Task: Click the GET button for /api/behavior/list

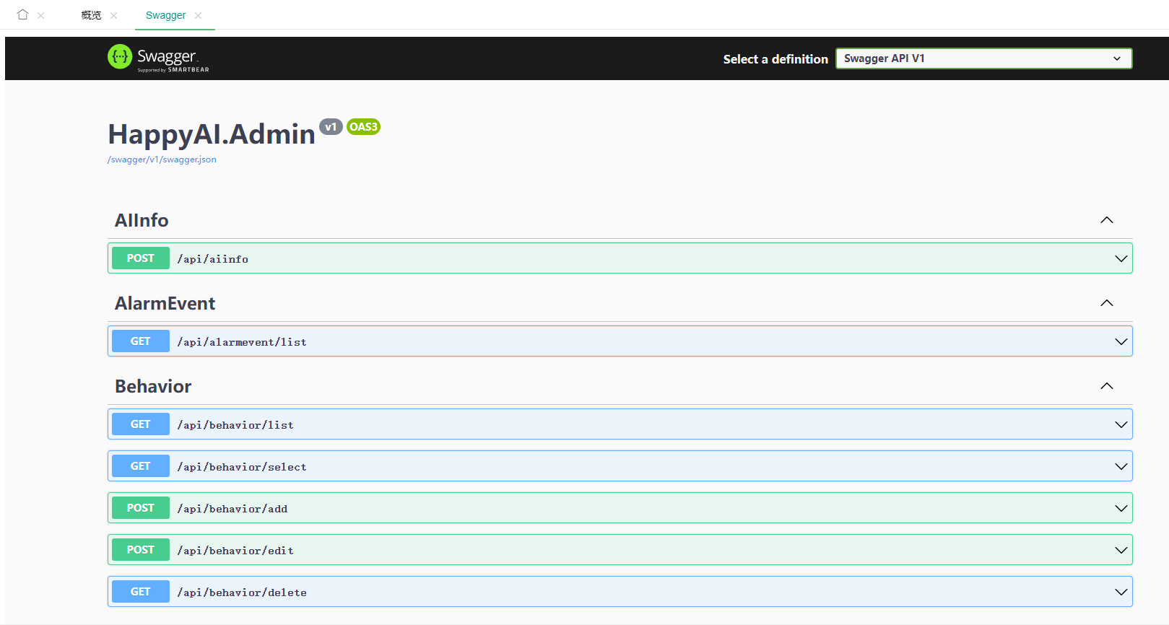Action: coord(141,424)
